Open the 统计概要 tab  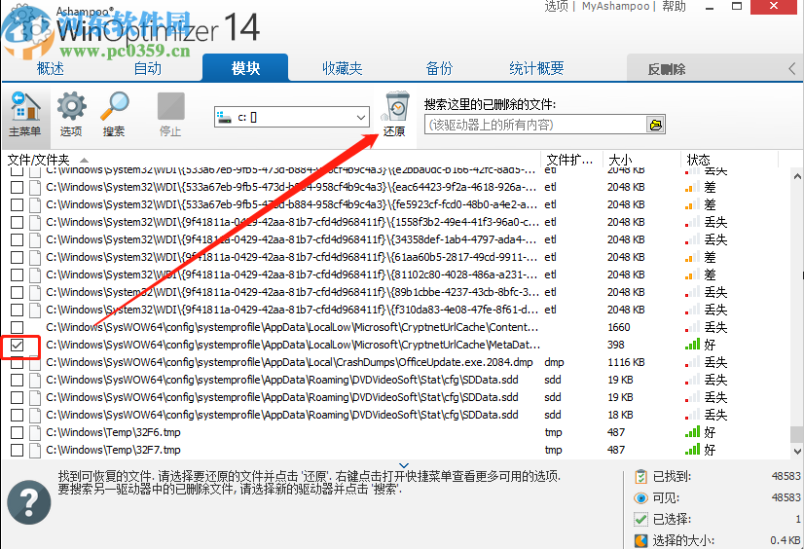[536, 68]
